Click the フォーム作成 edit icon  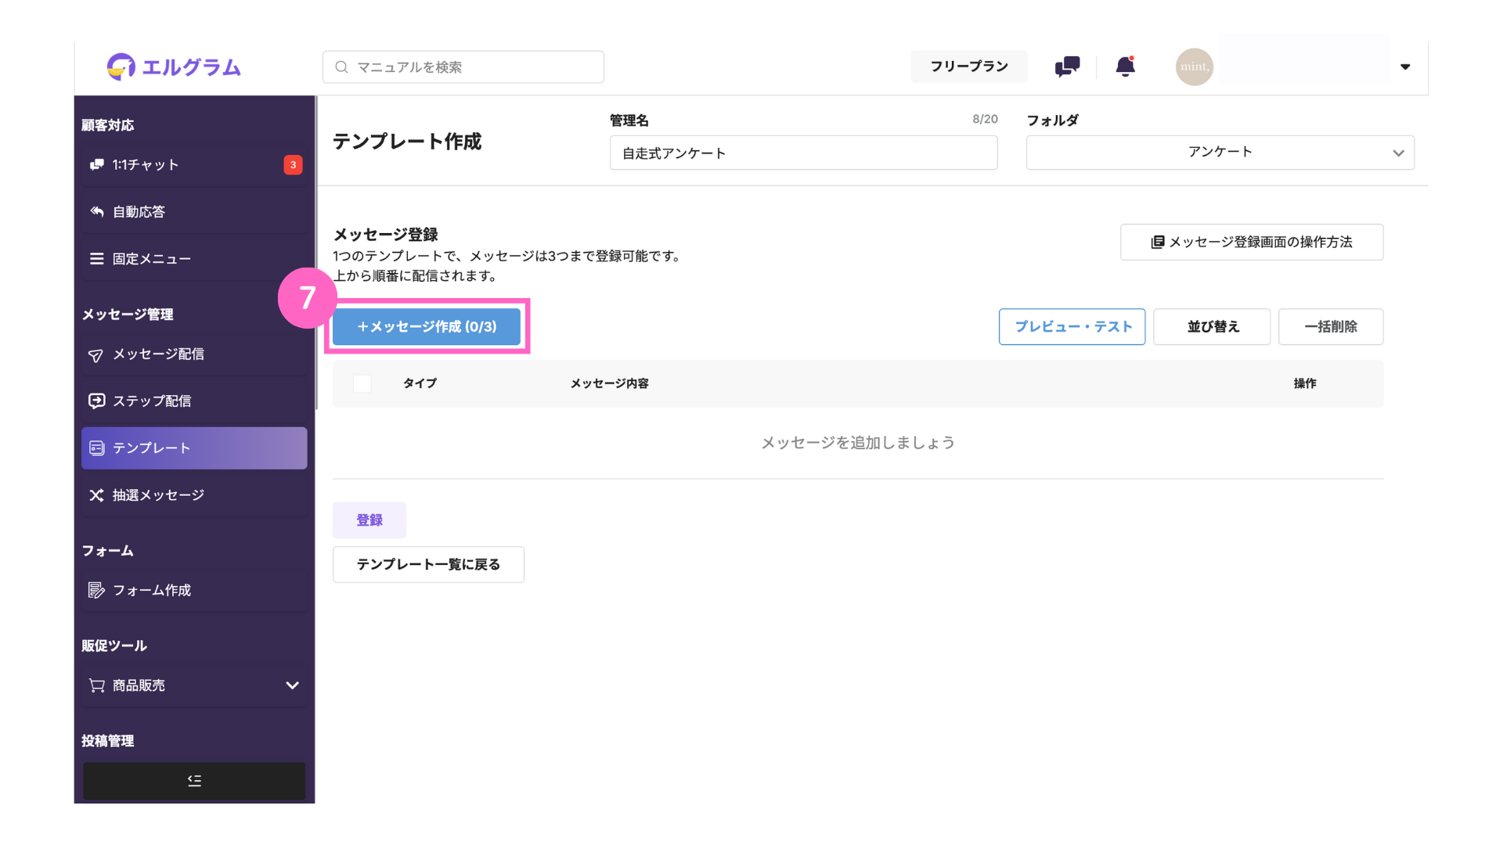coord(96,590)
